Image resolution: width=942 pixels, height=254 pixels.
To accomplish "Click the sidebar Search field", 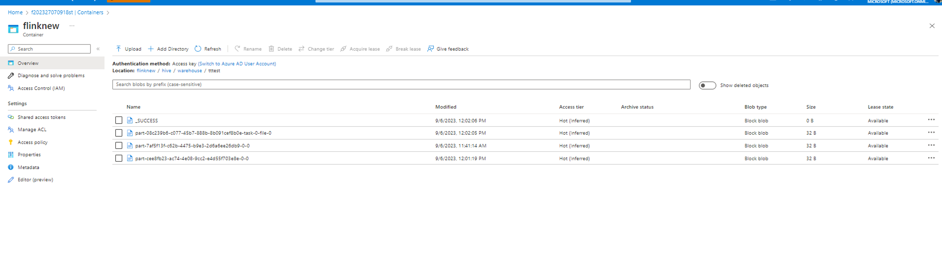I will click(49, 49).
